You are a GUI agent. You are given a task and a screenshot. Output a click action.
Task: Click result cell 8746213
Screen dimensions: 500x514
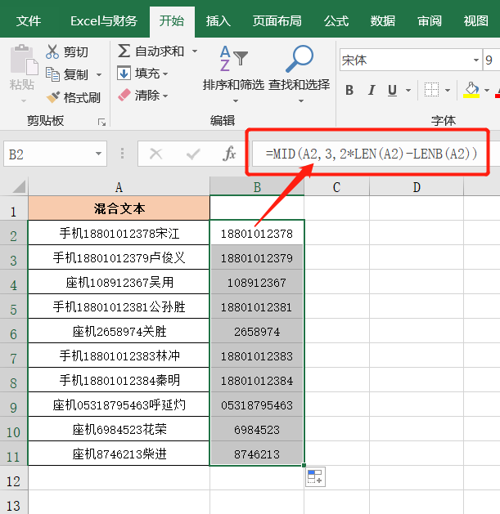257,454
